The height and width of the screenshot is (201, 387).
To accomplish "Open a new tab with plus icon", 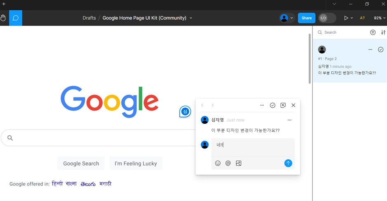I will [4, 4].
